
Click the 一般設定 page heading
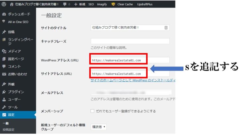click(51, 15)
